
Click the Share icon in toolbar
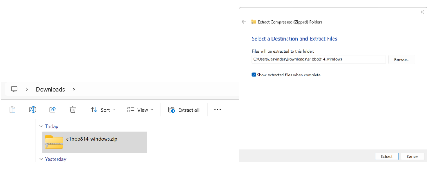pos(53,110)
